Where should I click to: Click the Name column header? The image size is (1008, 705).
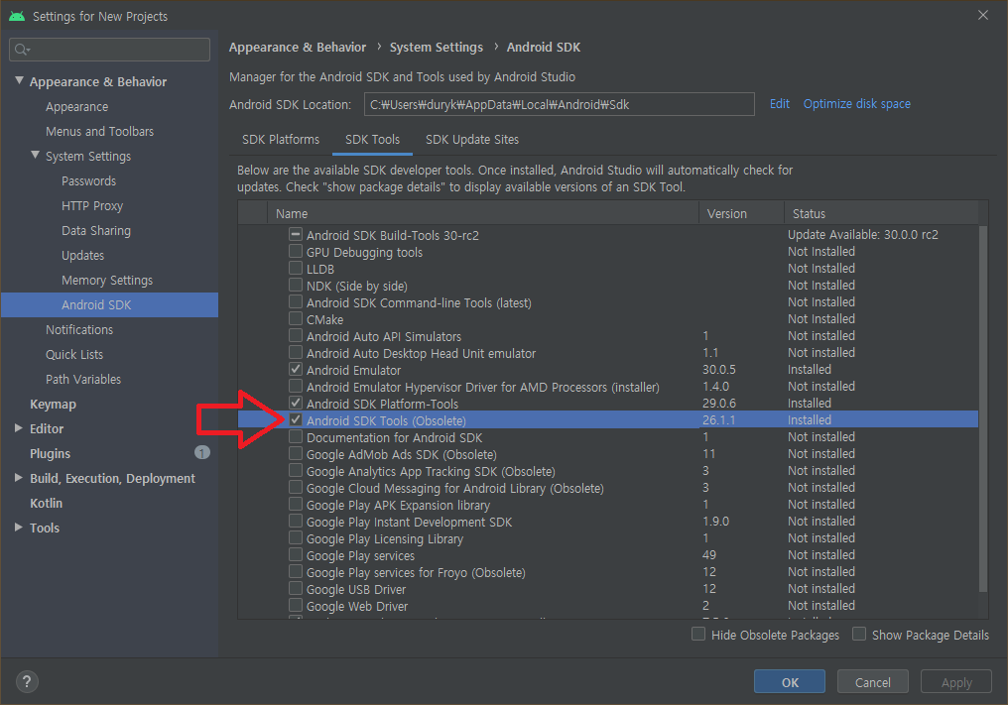pyautogui.click(x=483, y=213)
